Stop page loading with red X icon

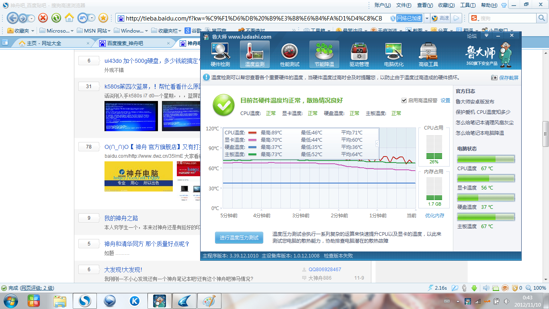coord(43,18)
